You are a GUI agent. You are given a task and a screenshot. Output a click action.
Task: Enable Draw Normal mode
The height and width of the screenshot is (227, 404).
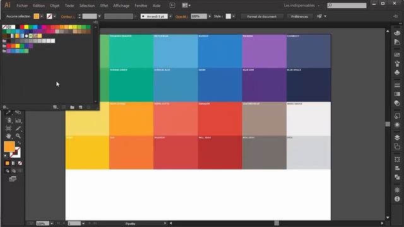8,171
